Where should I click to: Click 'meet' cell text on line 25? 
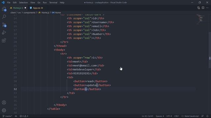(76, 62)
